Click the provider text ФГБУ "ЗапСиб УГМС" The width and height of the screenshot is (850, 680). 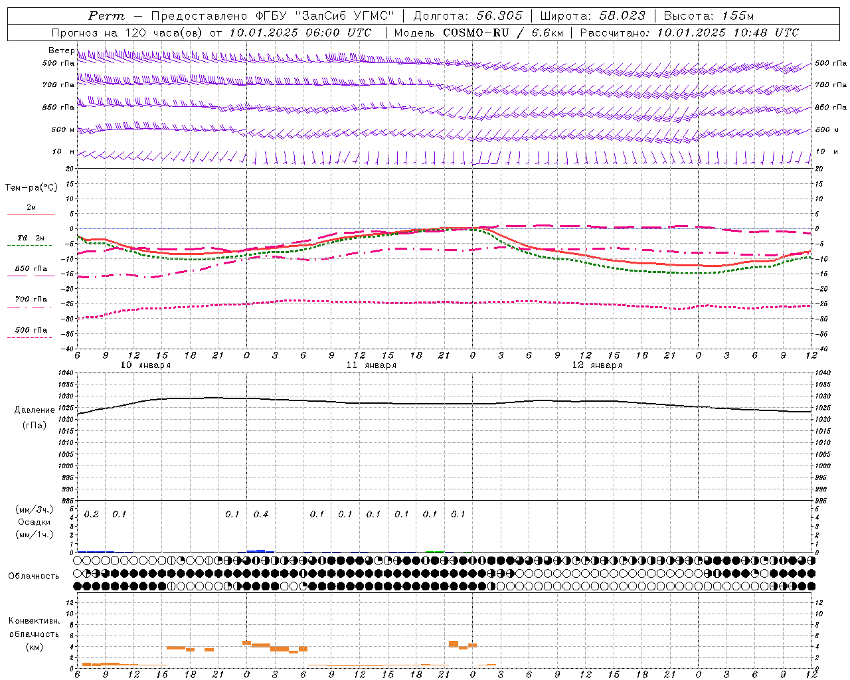[x=325, y=16]
